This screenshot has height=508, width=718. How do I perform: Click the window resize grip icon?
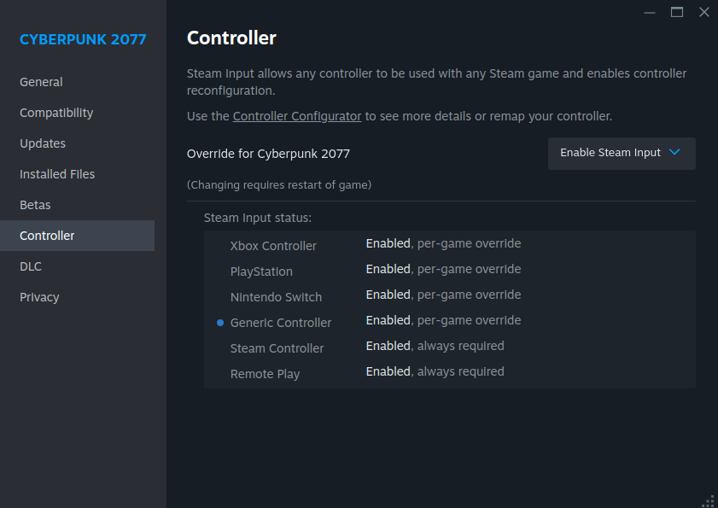pos(708,499)
